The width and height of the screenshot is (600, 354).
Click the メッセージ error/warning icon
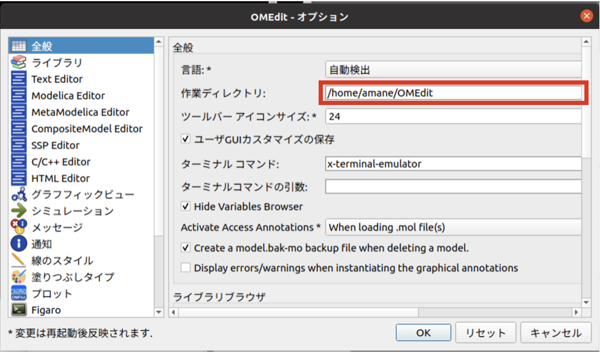tap(19, 227)
